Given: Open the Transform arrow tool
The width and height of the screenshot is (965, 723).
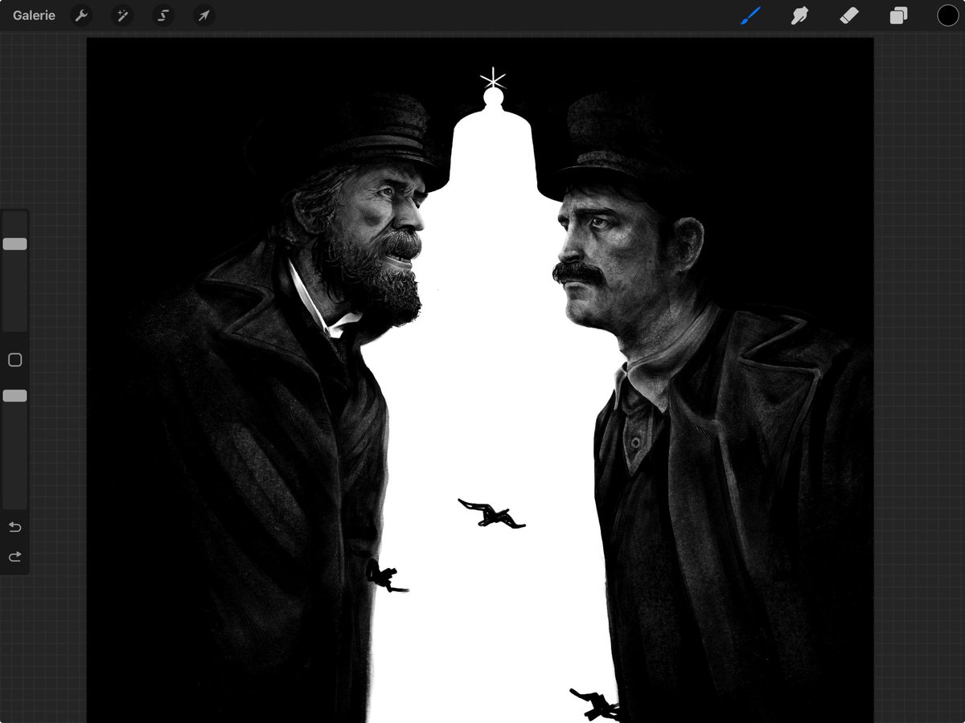Looking at the screenshot, I should coord(204,15).
